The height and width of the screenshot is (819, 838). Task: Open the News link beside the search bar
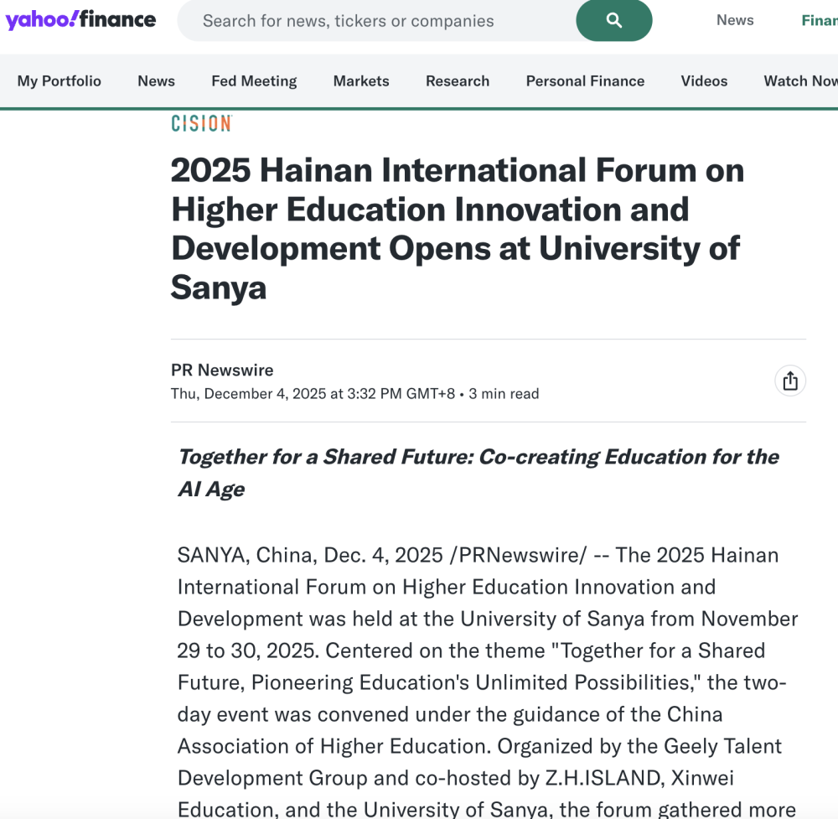735,20
